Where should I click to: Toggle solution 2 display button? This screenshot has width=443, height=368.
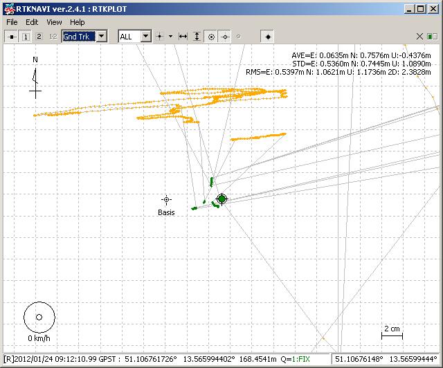coord(39,36)
